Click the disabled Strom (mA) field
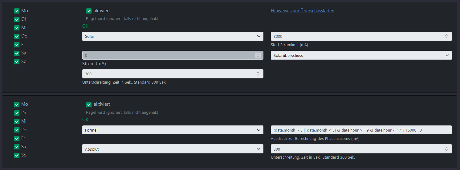Screen dimensions: 460x170 168,55
